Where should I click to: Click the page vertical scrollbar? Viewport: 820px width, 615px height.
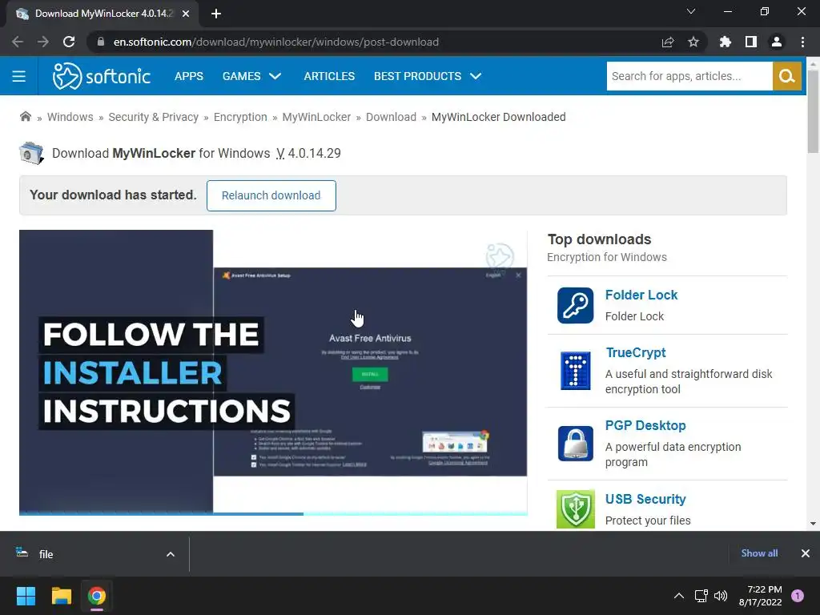tap(813, 111)
